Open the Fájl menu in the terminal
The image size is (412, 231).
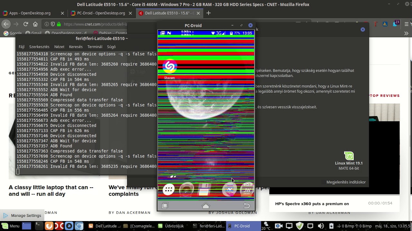point(22,47)
